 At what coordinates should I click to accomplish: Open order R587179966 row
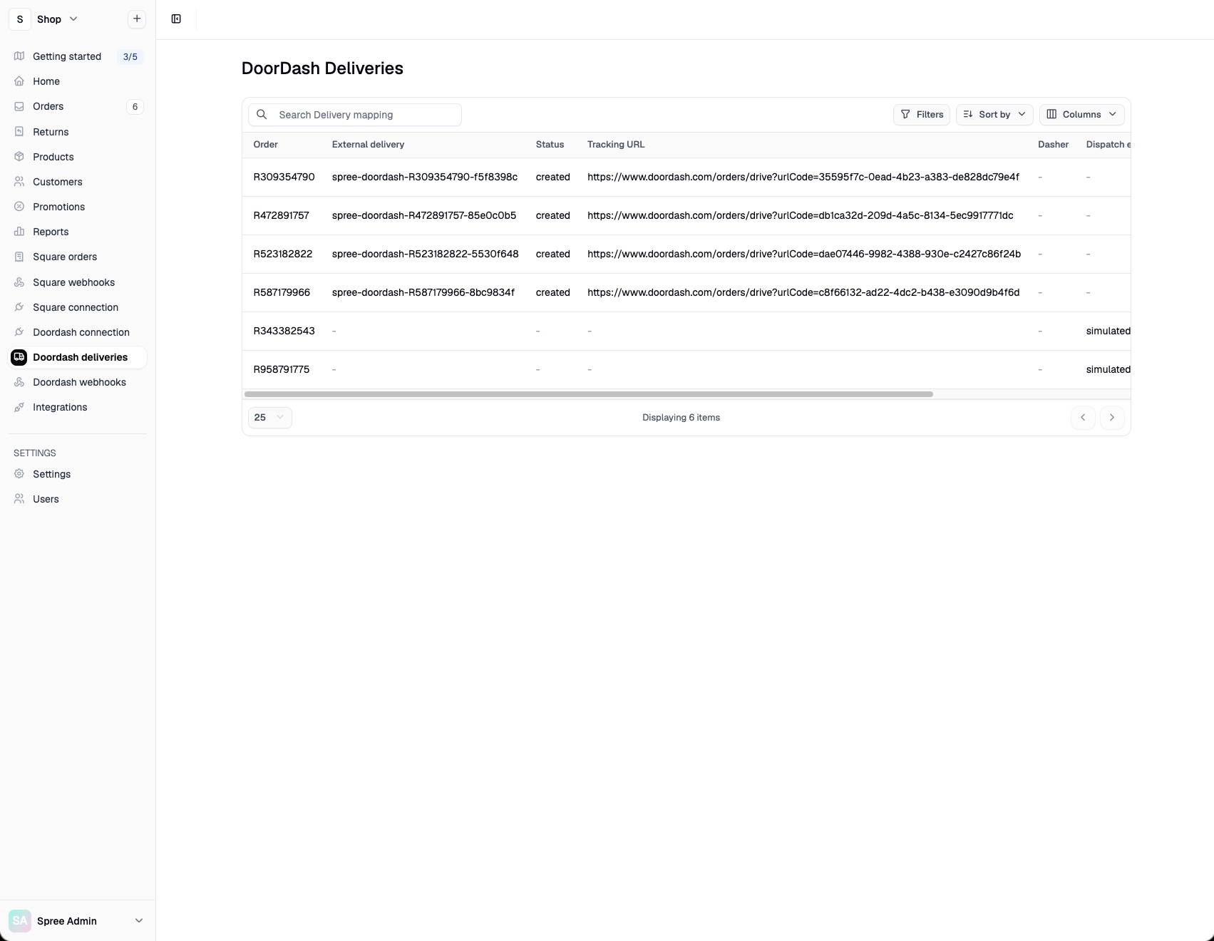point(686,292)
